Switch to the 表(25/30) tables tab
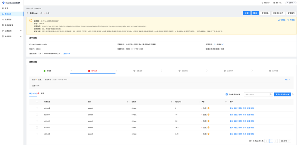The height and width of the screenshot is (145, 297). point(33,93)
